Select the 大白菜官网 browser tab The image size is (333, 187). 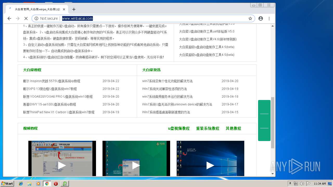[37, 9]
